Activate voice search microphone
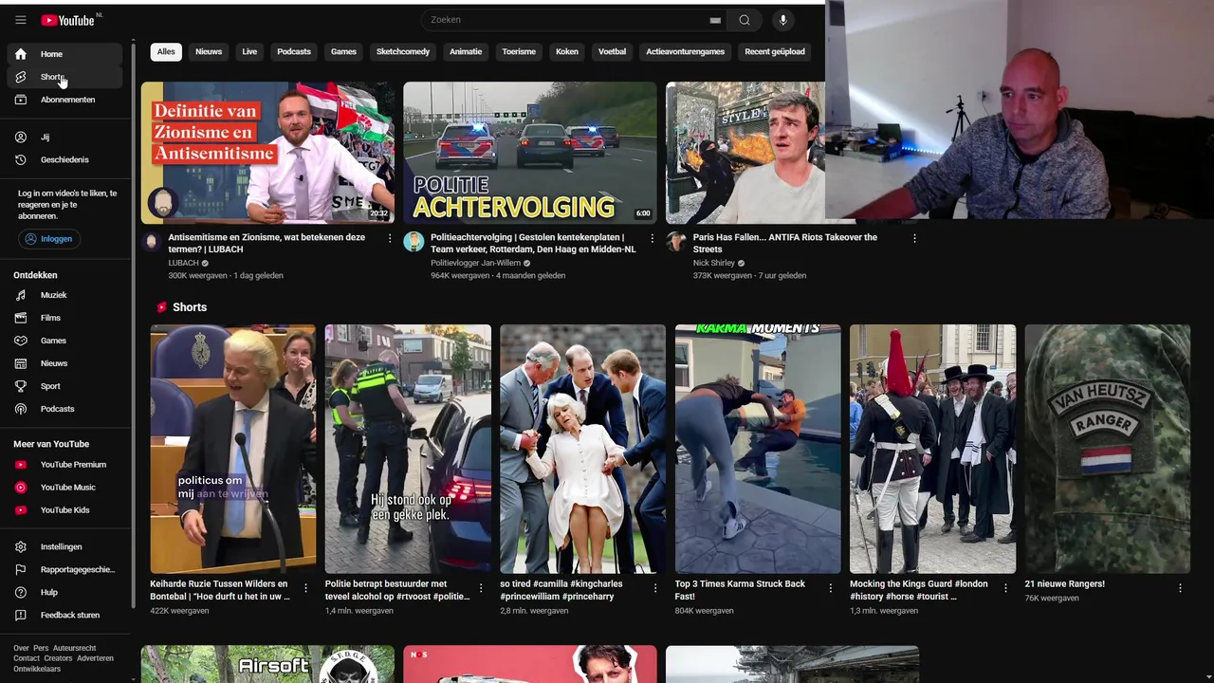The width and height of the screenshot is (1214, 683). [x=782, y=20]
